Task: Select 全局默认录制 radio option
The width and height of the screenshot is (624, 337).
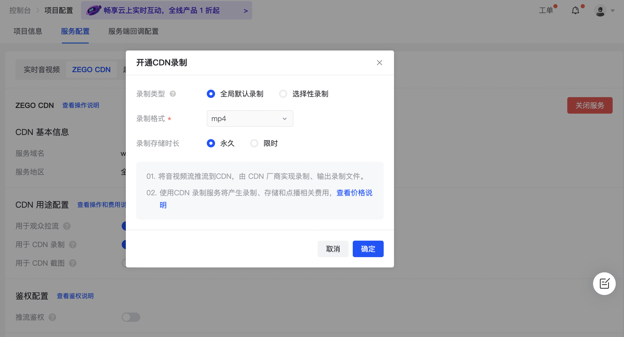Action: [211, 94]
